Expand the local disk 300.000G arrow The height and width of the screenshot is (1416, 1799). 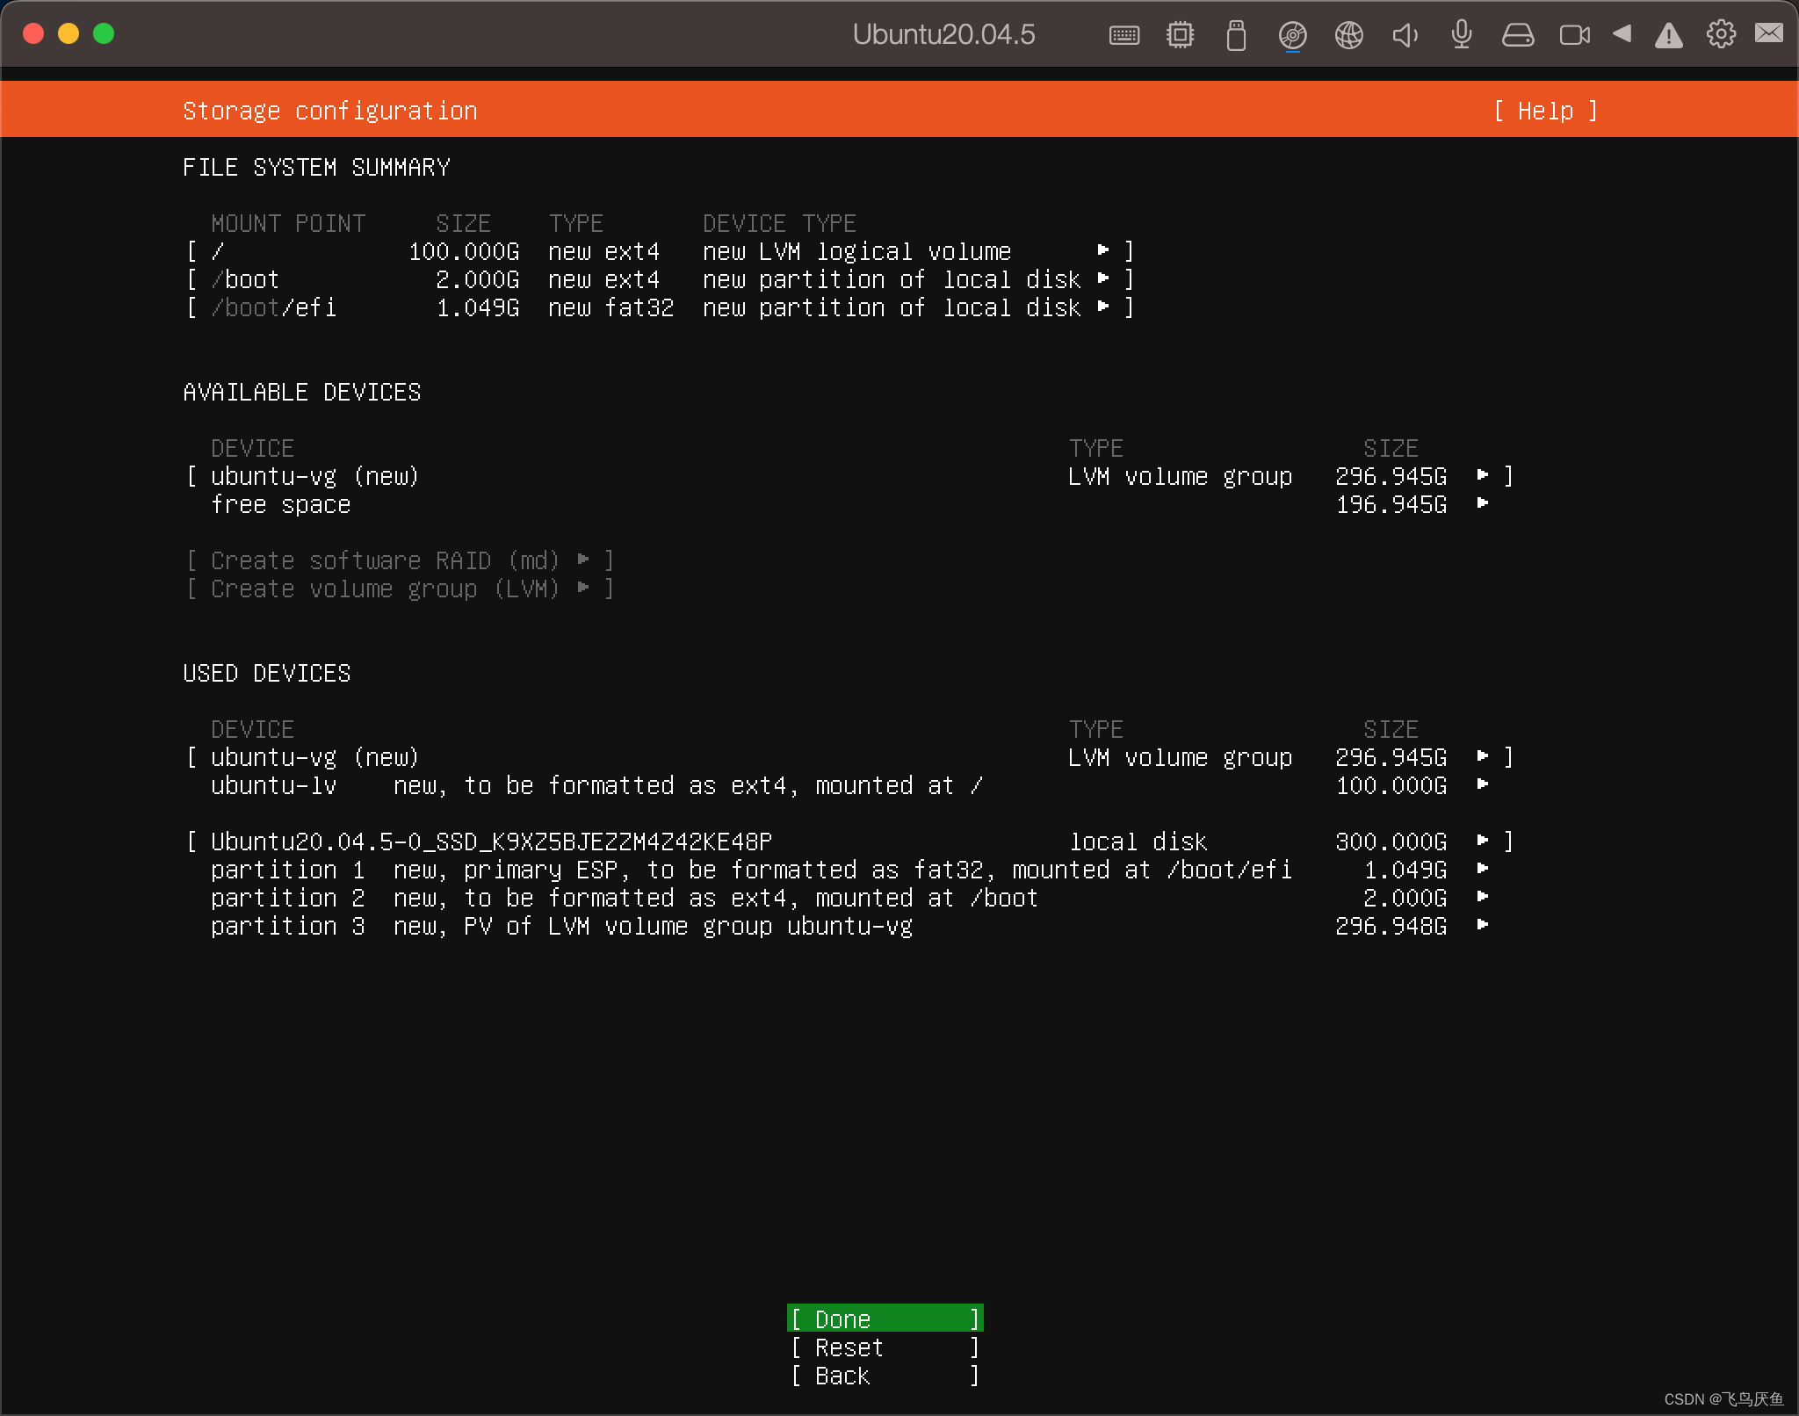click(x=1483, y=841)
